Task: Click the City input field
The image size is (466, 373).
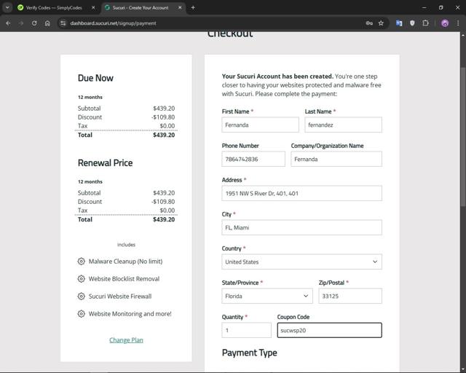Action: pos(301,227)
